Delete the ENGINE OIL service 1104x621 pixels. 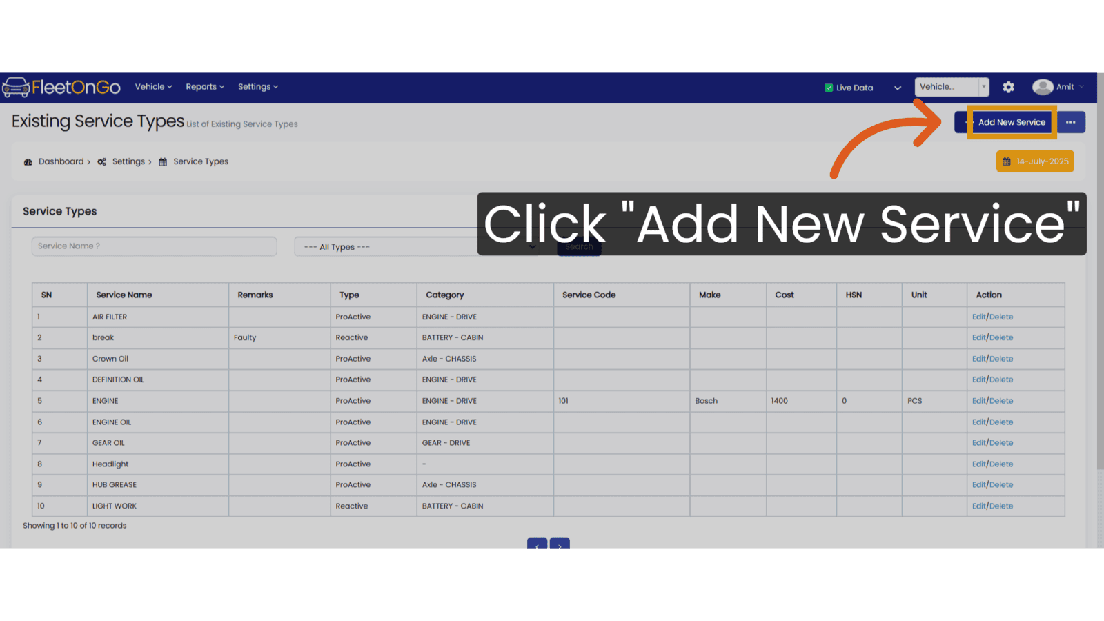click(1001, 422)
